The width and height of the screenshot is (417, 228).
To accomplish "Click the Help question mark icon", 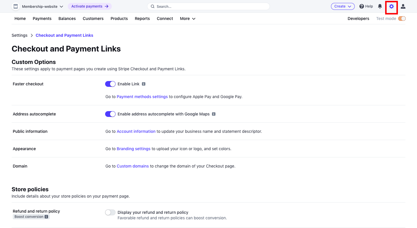I will (x=361, y=6).
